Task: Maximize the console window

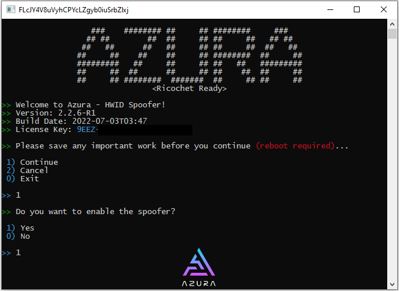Action: [x=357, y=9]
